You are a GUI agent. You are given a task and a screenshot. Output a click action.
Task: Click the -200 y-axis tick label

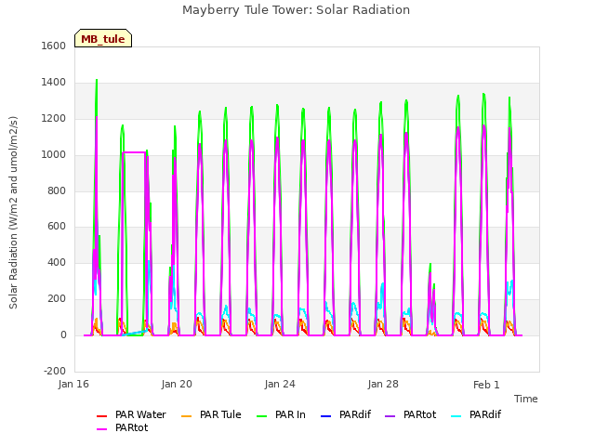pos(55,371)
